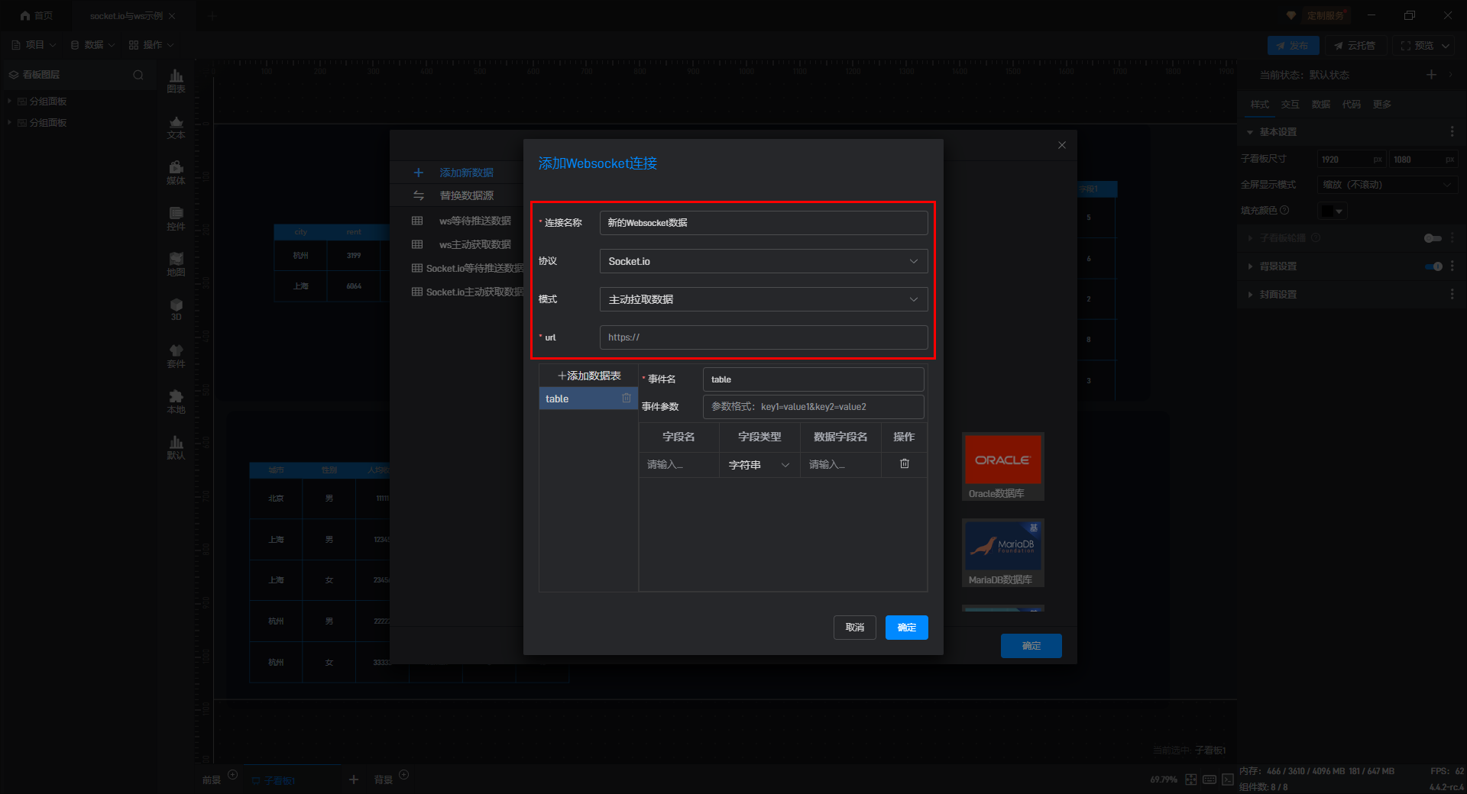Delete the 'table' data table entry

coord(627,399)
